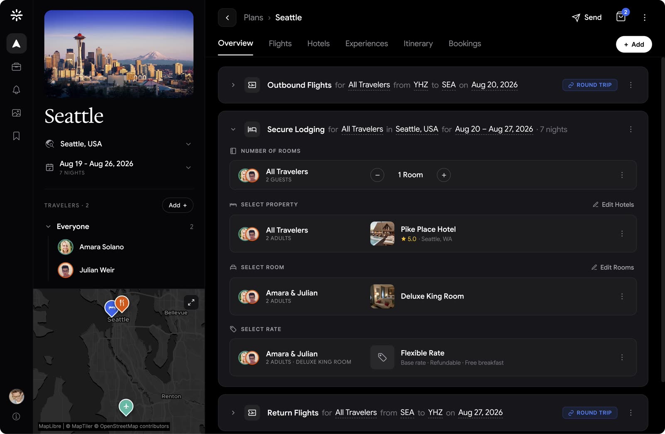Click the airport plane map pin
The image size is (665, 434).
126,407
